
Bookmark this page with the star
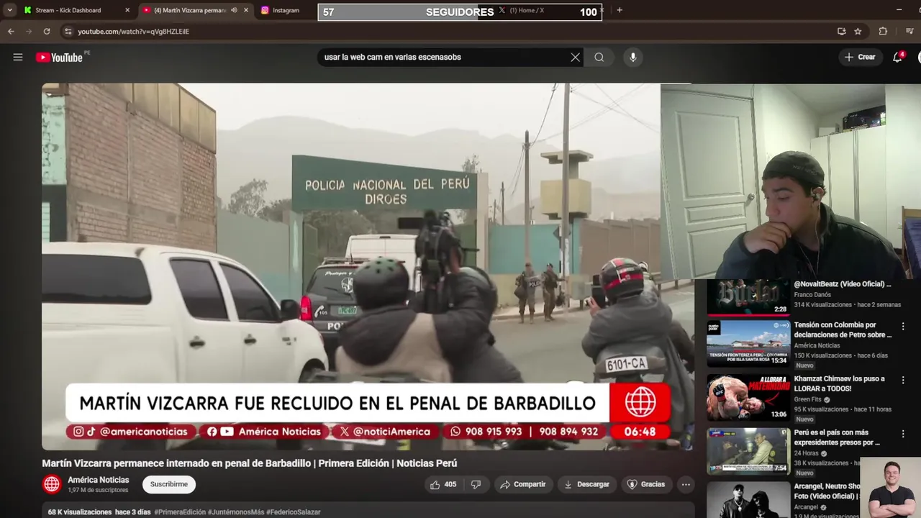point(858,32)
